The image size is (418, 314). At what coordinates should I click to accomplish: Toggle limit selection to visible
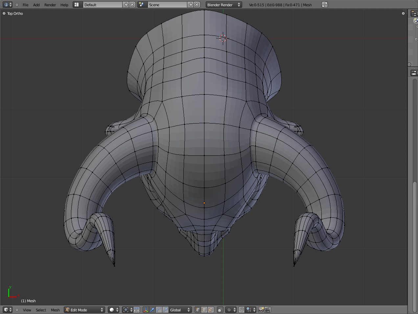tap(220, 310)
